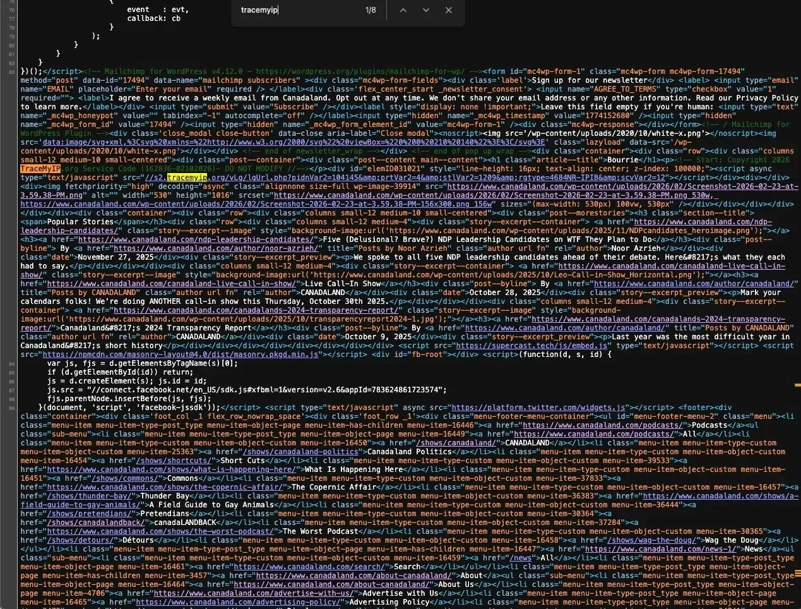Go to previous match in find bar
Screen dimensions: 801x609
pos(403,10)
